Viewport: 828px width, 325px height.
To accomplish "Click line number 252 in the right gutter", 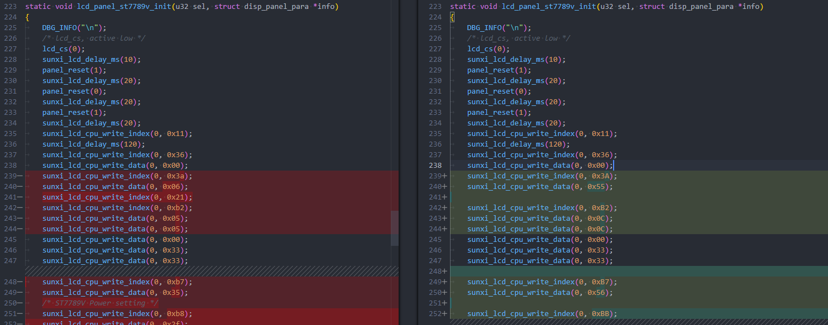I will [434, 314].
